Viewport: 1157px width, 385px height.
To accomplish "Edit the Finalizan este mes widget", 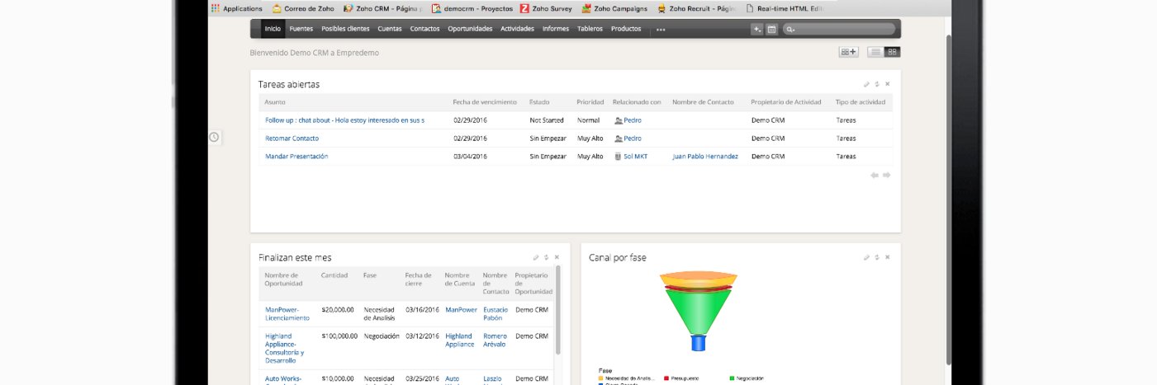I will coord(536,257).
